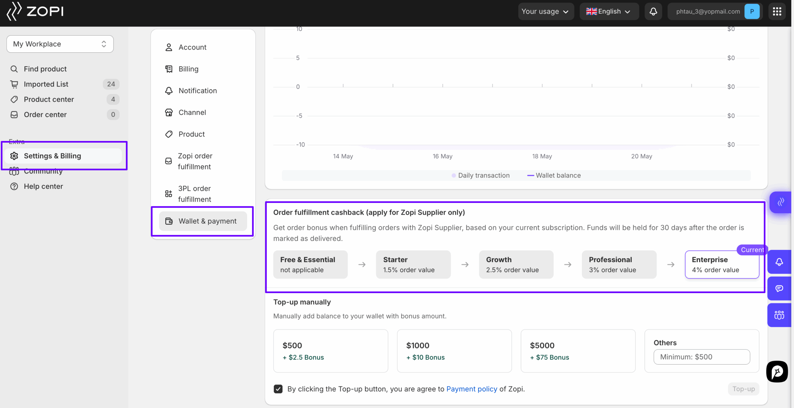Open the black support chat widget
This screenshot has width=794, height=408.
(x=777, y=371)
